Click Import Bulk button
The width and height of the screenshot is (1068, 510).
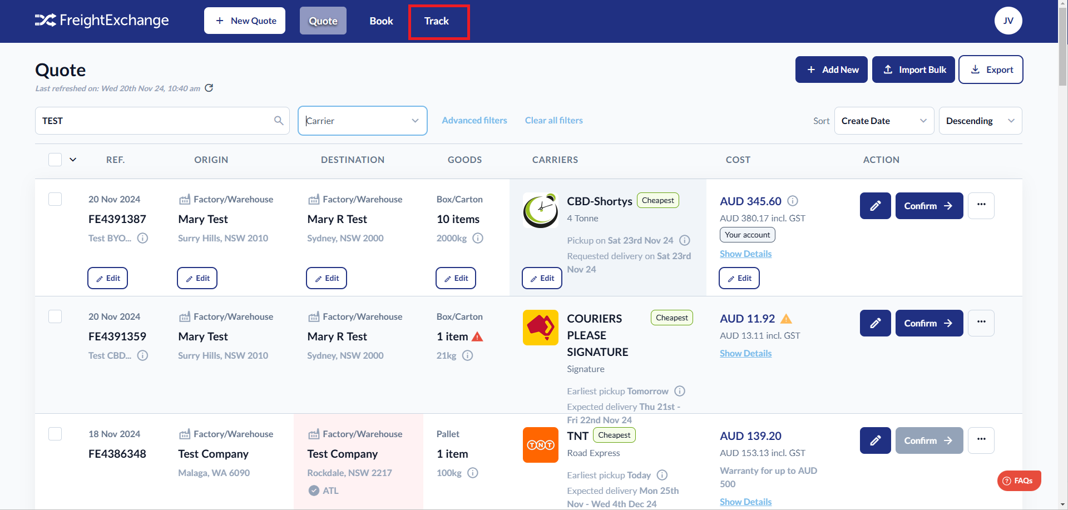pyautogui.click(x=914, y=70)
